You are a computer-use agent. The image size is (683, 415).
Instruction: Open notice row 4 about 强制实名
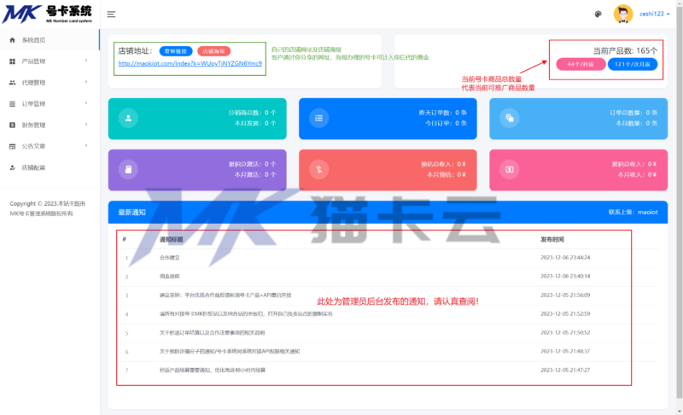pos(246,314)
